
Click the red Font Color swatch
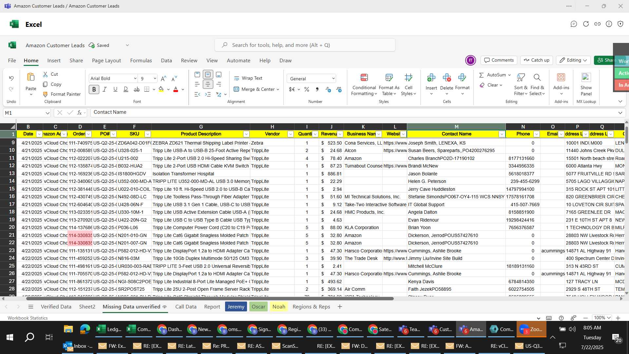point(176,89)
